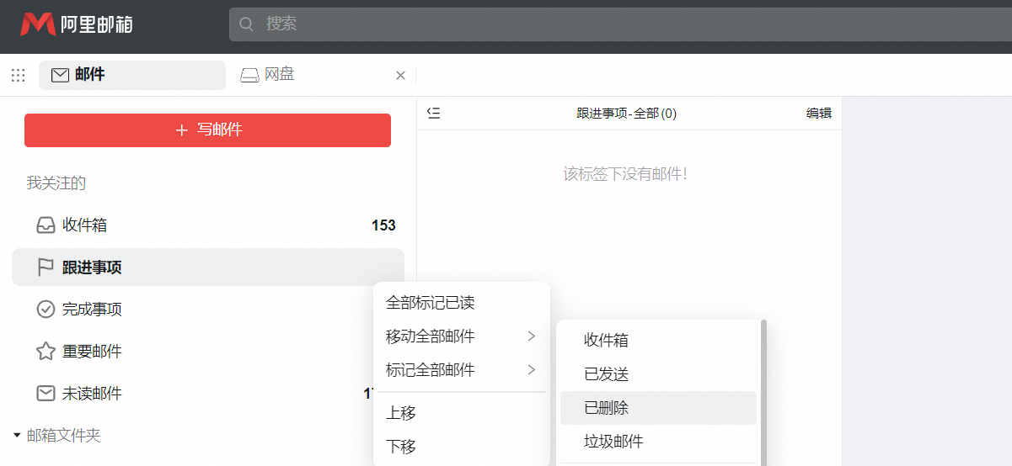
Task: Choose 已删除 in the move submenu
Action: [x=607, y=408]
